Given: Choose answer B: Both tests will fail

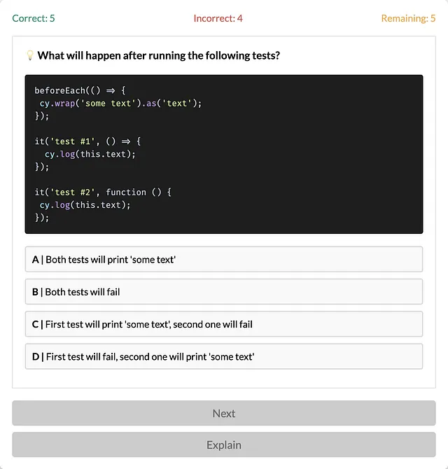Looking at the screenshot, I should click(224, 292).
